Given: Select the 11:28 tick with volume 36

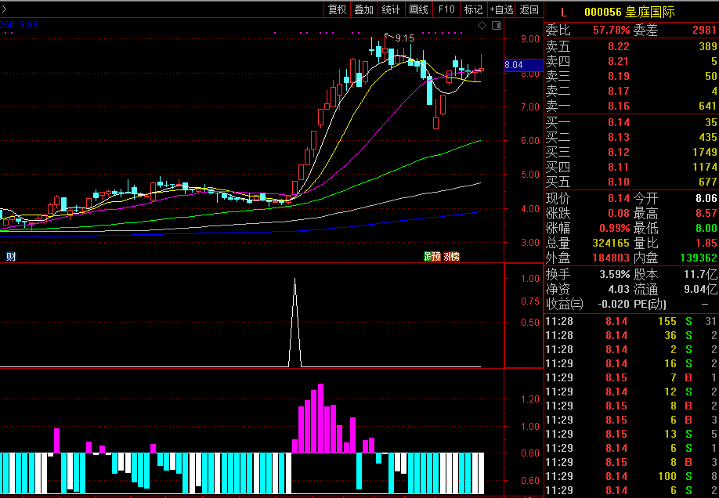Looking at the screenshot, I should (x=631, y=336).
